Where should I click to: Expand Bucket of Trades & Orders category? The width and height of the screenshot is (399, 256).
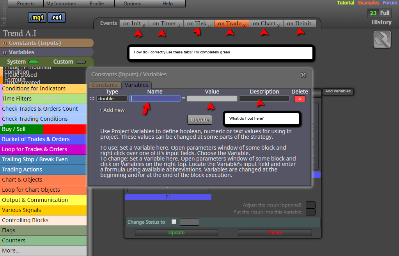(43, 139)
